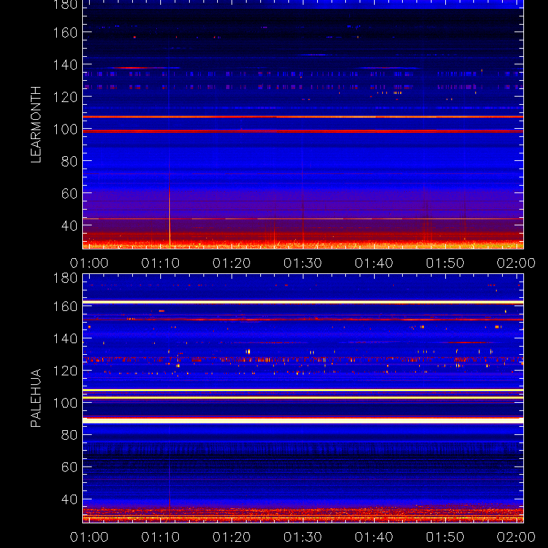
Task: Select the 60 frequency label on the Learmonth axis
Action: point(69,193)
